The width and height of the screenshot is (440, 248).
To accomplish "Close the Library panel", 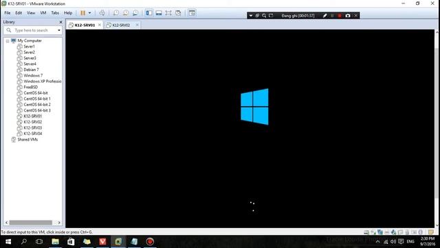I will coord(60,22).
